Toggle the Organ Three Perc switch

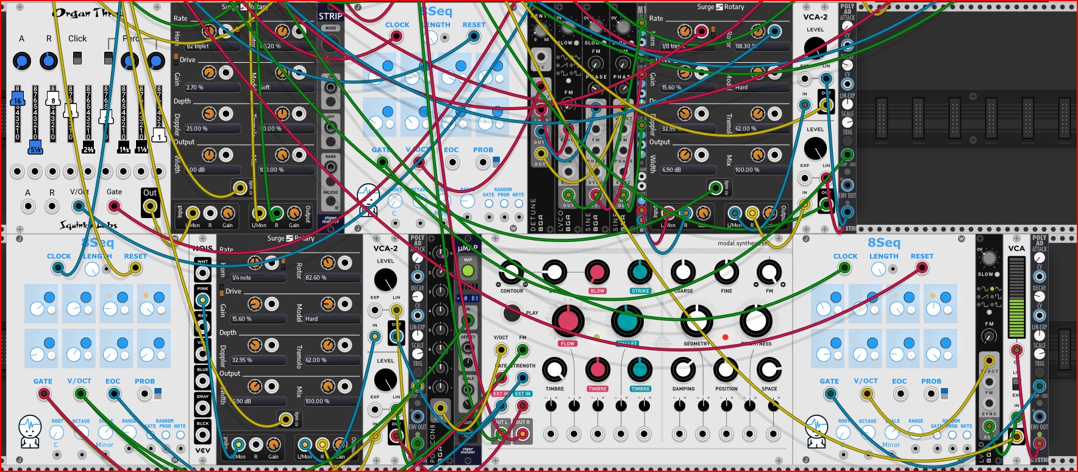(x=109, y=57)
